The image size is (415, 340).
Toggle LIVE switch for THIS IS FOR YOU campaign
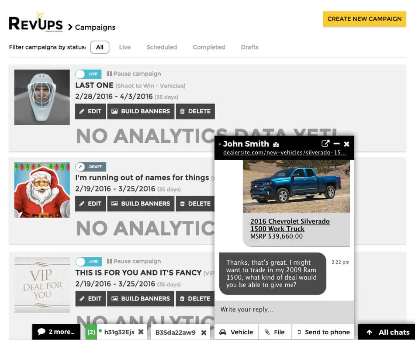pos(88,262)
